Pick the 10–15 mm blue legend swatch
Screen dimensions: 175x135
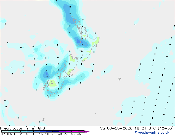37,131
